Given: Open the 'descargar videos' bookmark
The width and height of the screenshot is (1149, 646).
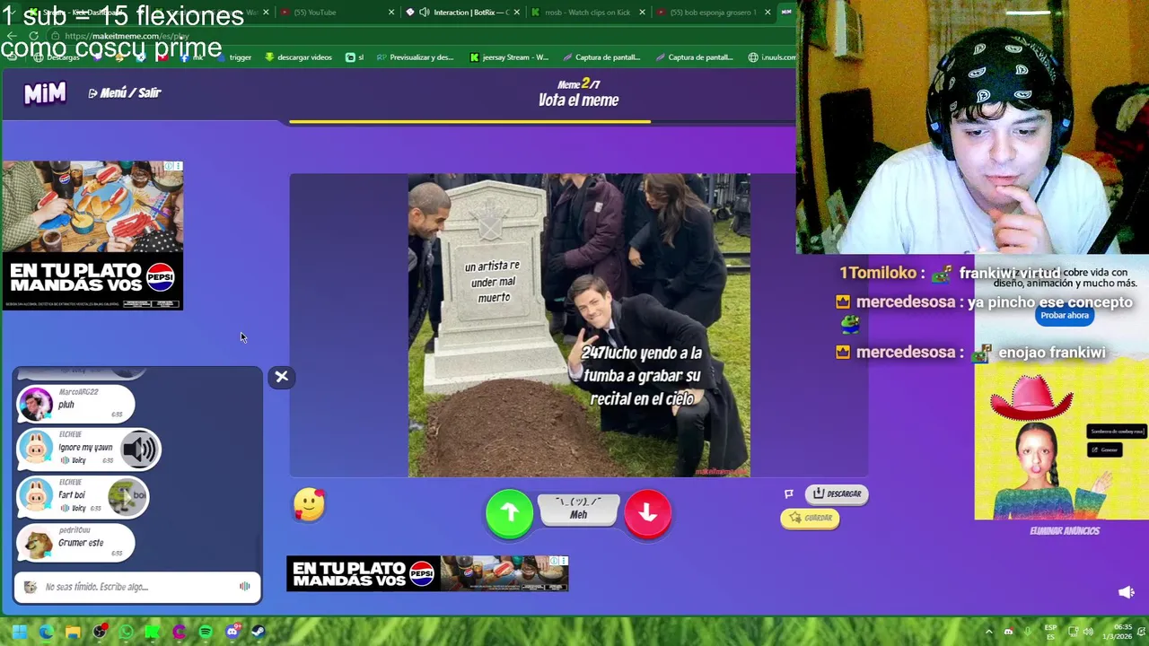Looking at the screenshot, I should (298, 57).
